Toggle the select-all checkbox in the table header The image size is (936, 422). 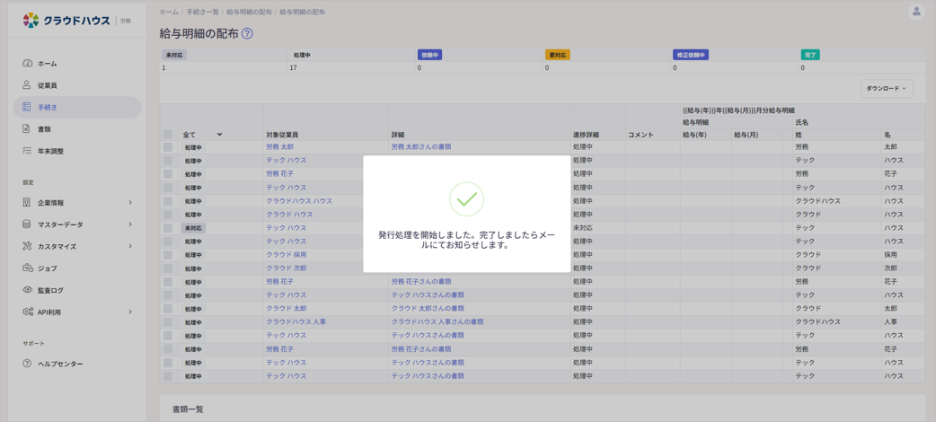tap(168, 135)
